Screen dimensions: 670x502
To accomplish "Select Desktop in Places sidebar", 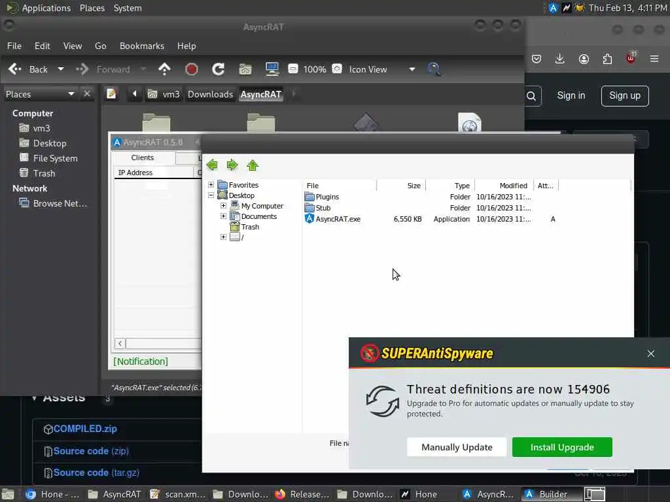I will pos(43,143).
